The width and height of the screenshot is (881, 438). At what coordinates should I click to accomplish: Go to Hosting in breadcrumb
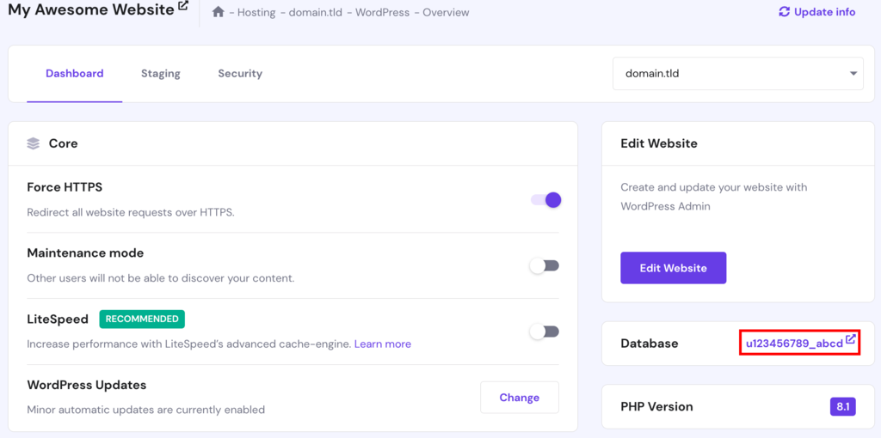(x=256, y=12)
